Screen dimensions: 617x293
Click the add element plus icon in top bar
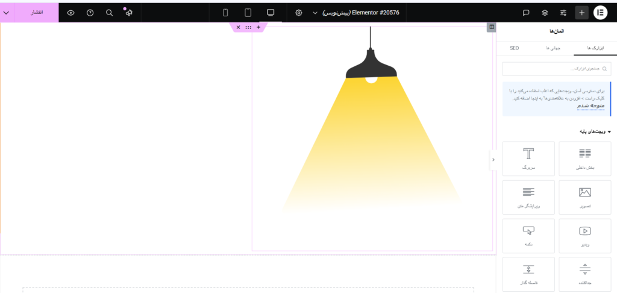581,12
